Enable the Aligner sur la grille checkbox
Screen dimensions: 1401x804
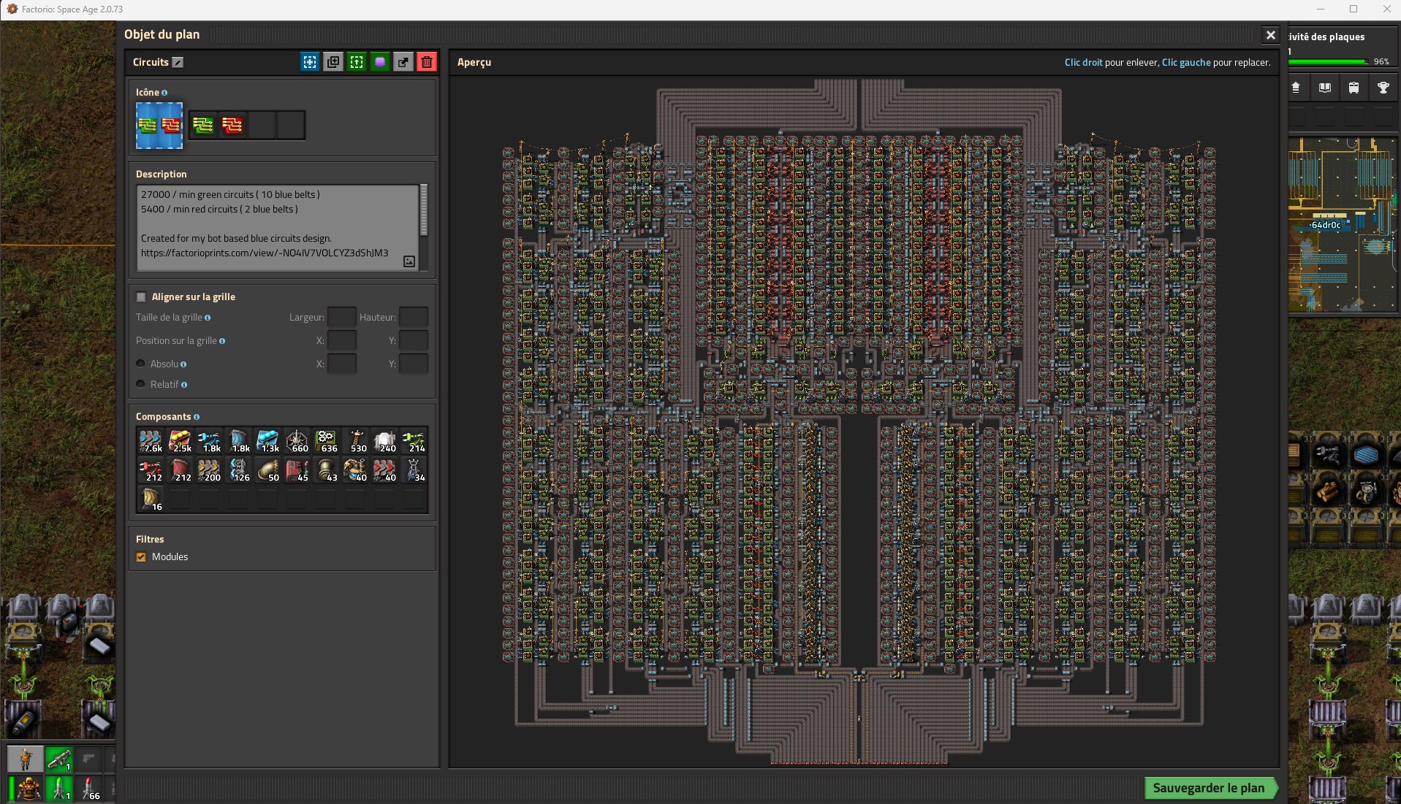142,297
